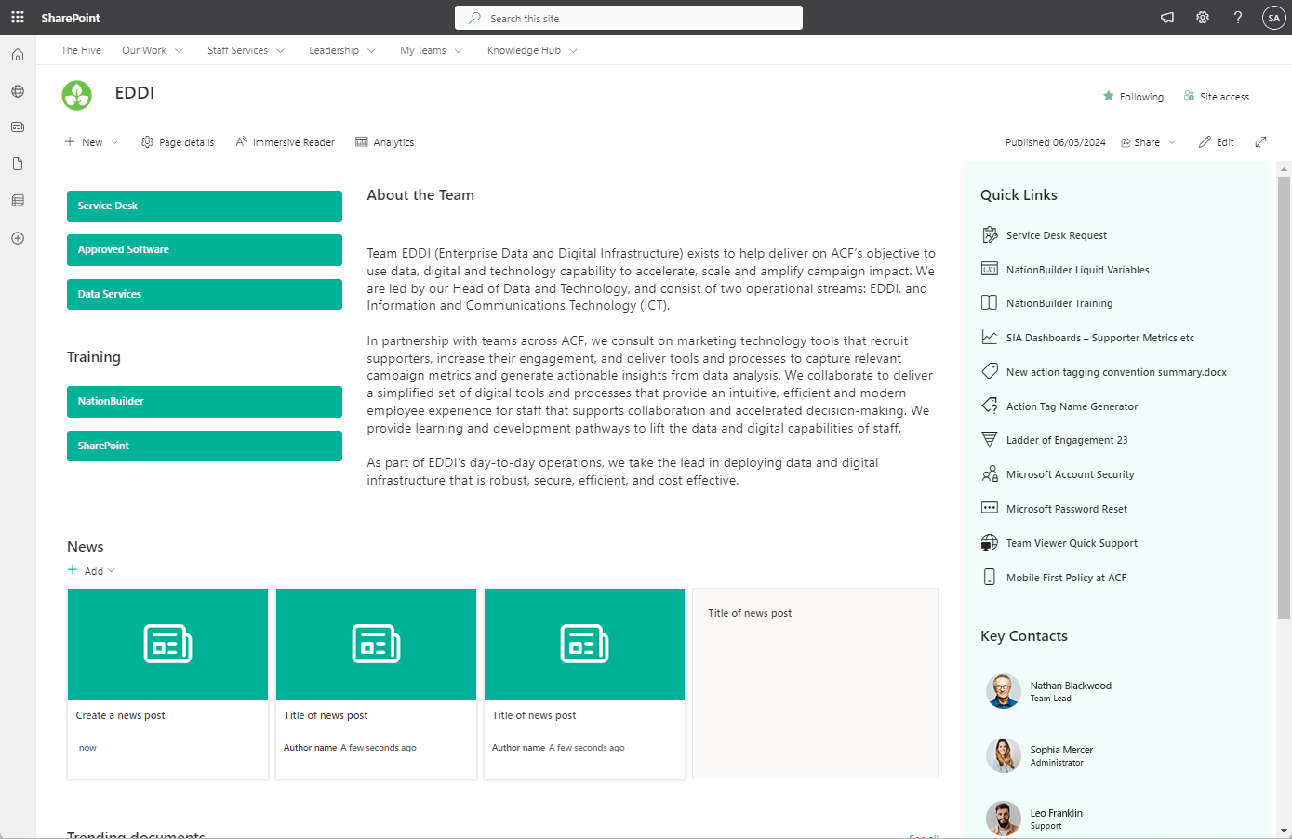Open NationBuilder training button

coord(205,402)
